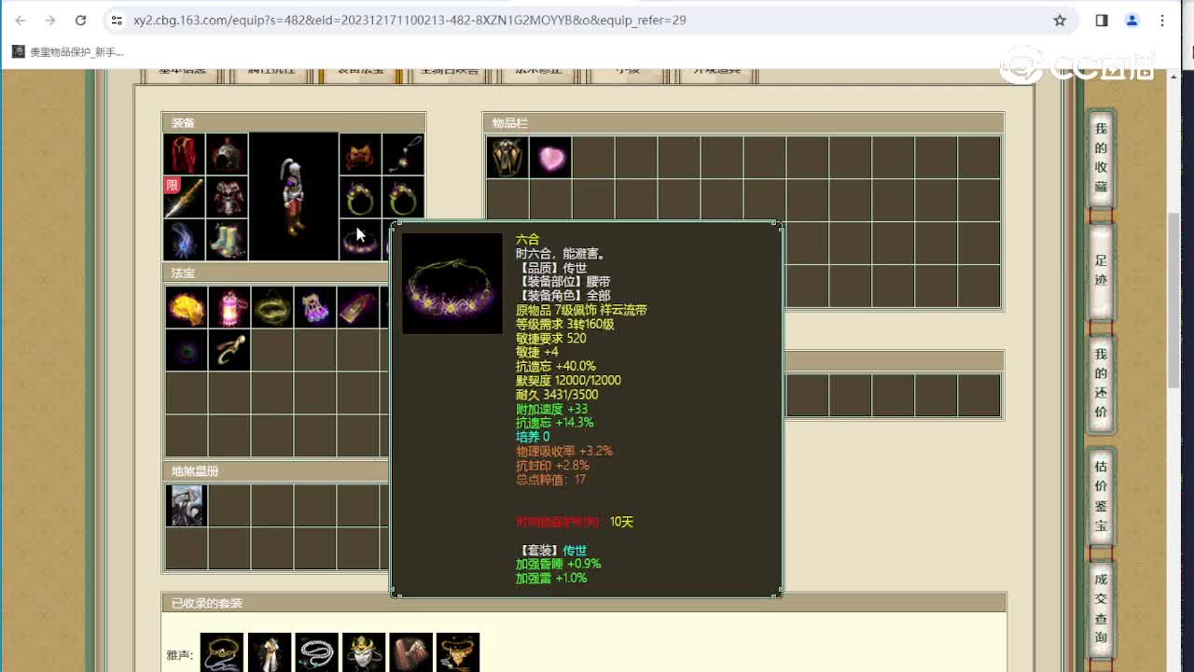Click the 雅声 set gold pendant icon
Viewport: 1194px width, 672px height.
click(458, 653)
